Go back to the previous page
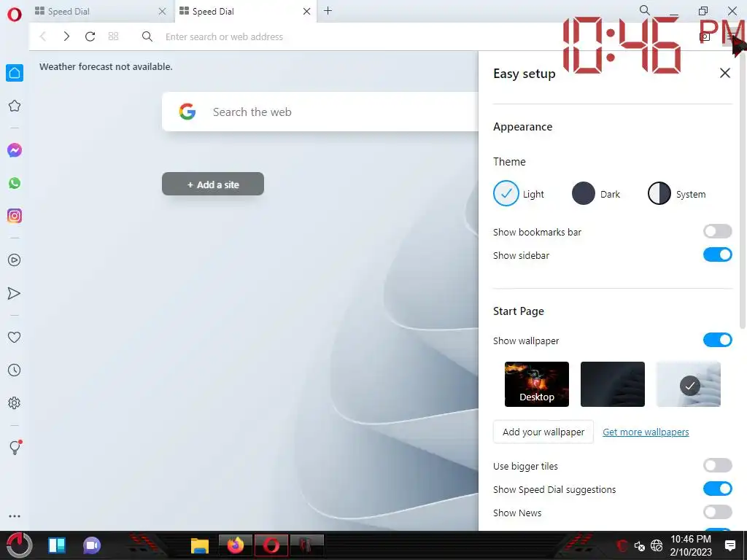The height and width of the screenshot is (560, 747). click(x=43, y=36)
